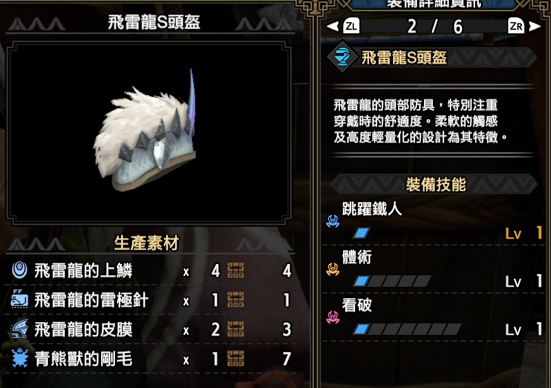Click the pink skill icon for 看破

tap(332, 317)
